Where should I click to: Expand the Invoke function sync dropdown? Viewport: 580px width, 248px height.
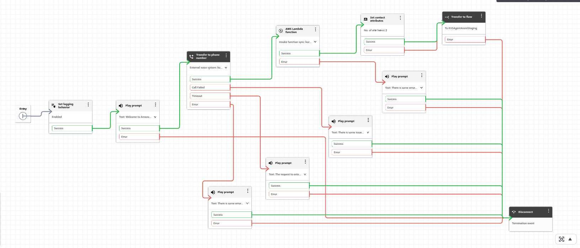[315, 42]
